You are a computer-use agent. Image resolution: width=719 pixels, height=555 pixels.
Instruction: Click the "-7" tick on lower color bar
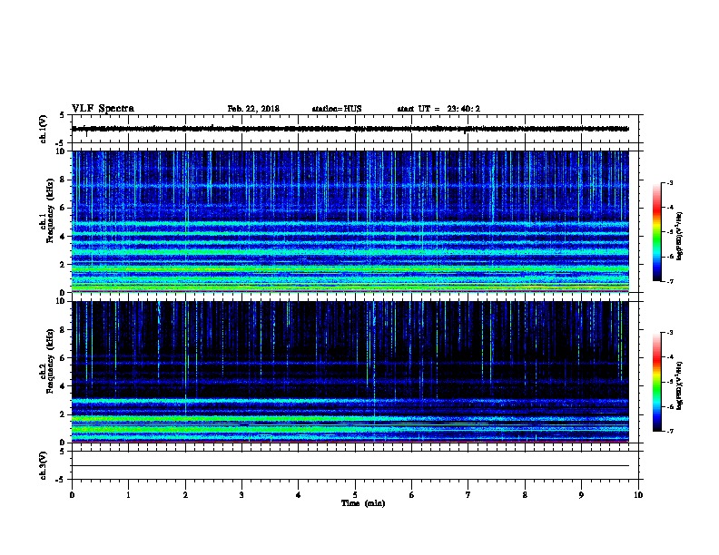(670, 432)
